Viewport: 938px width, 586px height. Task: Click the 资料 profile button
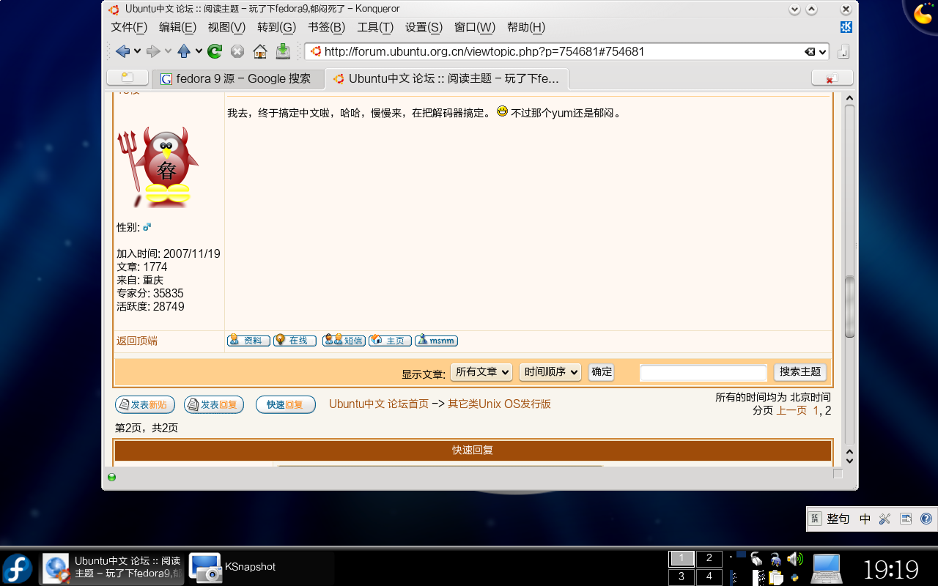(248, 341)
